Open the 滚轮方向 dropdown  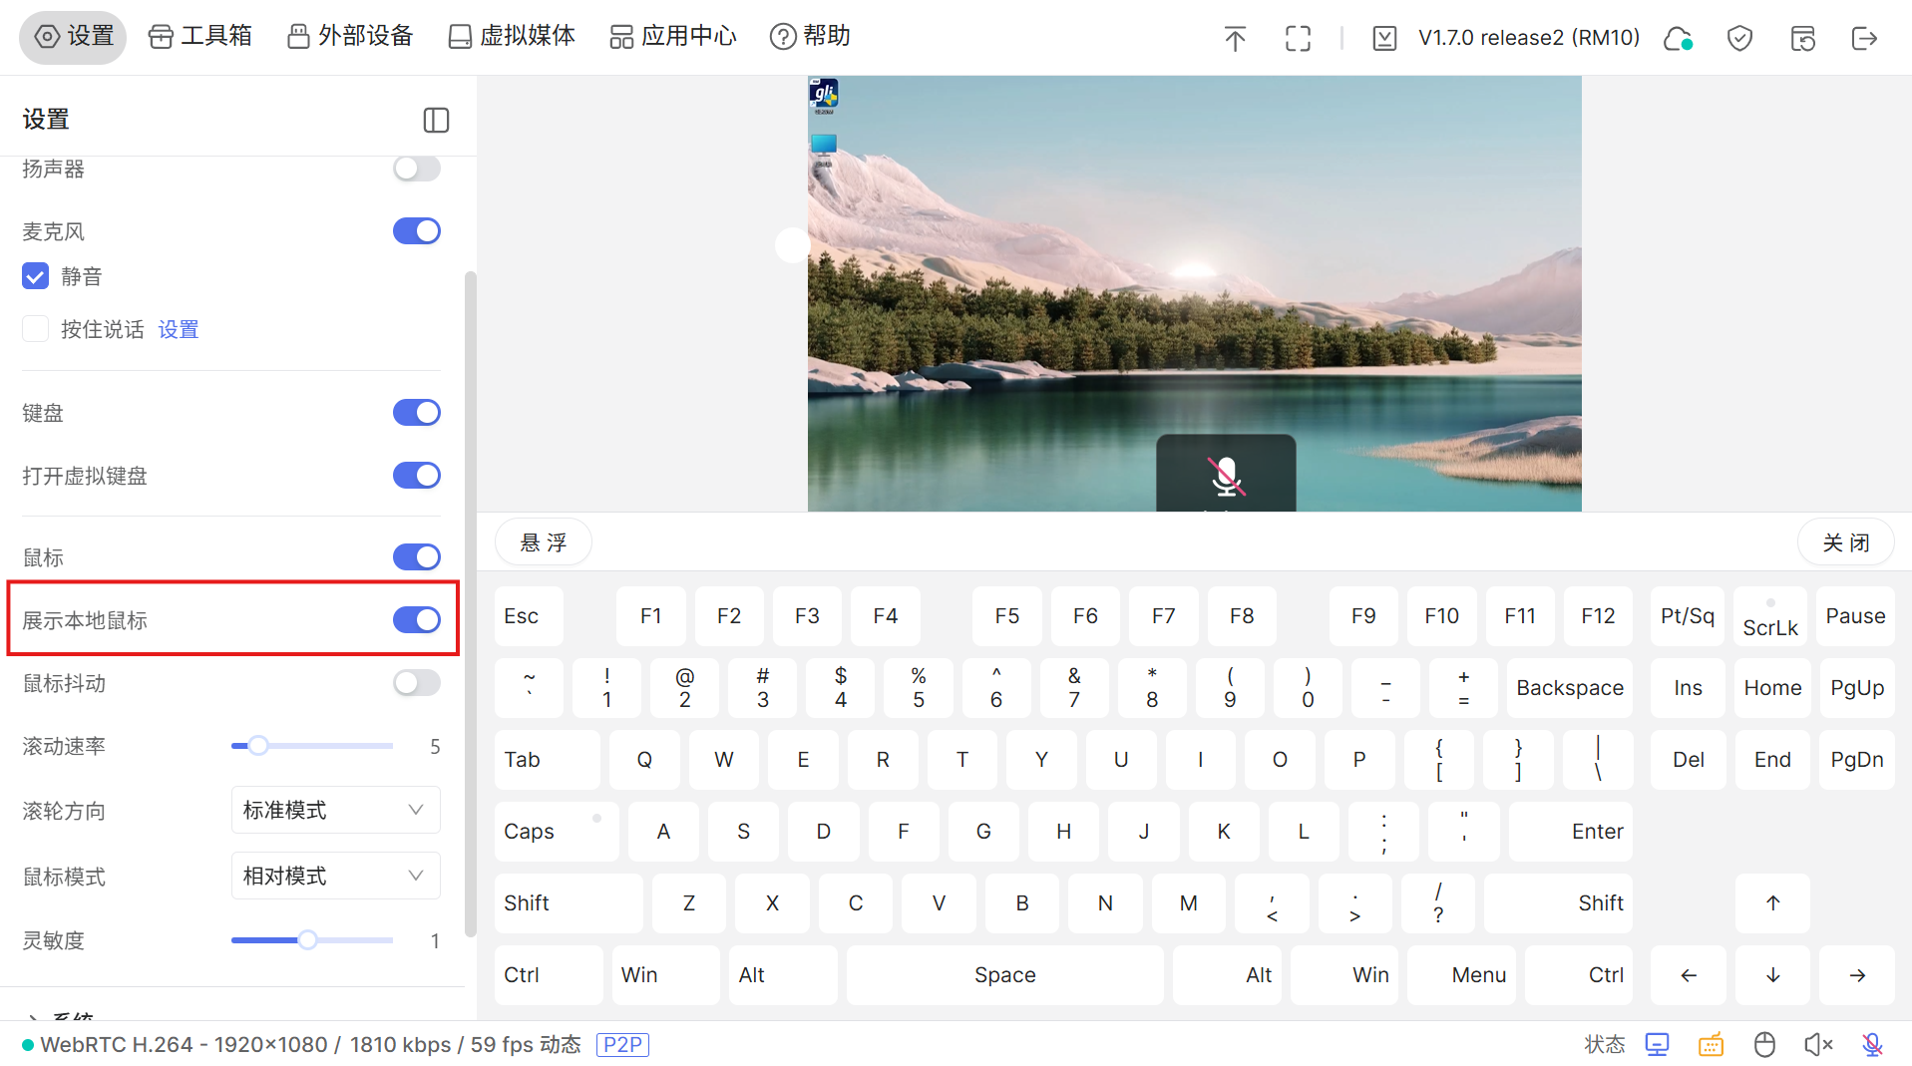(335, 811)
